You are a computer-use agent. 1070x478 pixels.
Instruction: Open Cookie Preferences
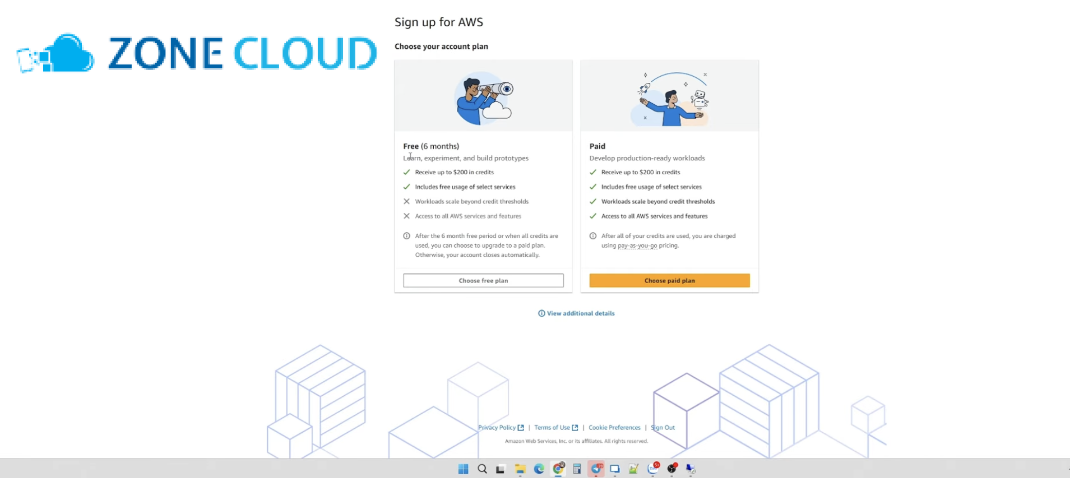click(615, 428)
